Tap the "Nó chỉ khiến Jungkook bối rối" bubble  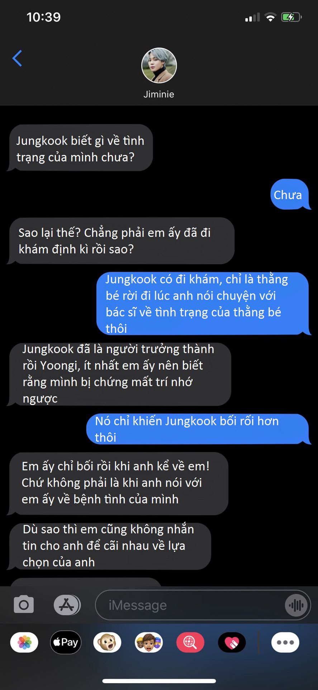click(198, 429)
